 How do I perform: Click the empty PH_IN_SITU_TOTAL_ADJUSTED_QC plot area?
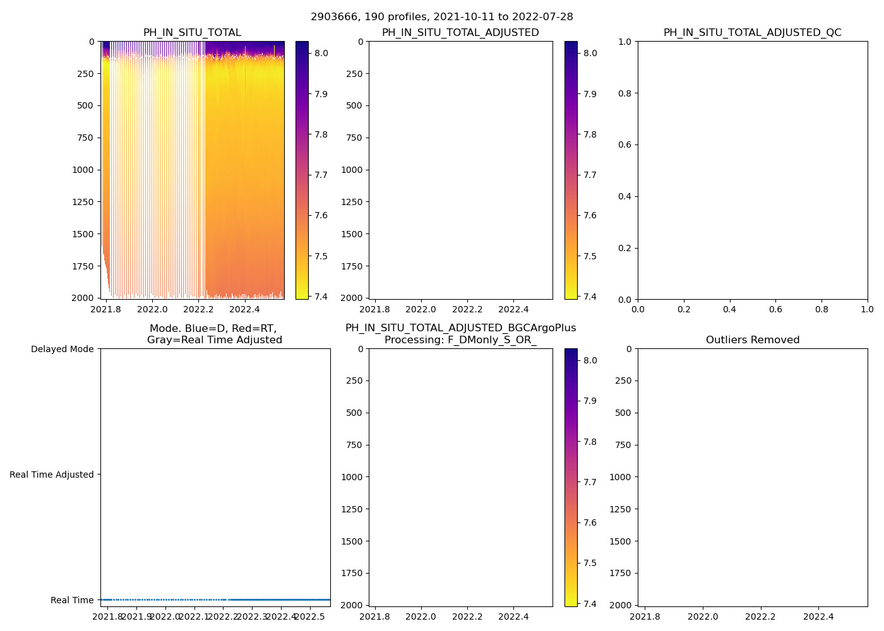coord(752,170)
